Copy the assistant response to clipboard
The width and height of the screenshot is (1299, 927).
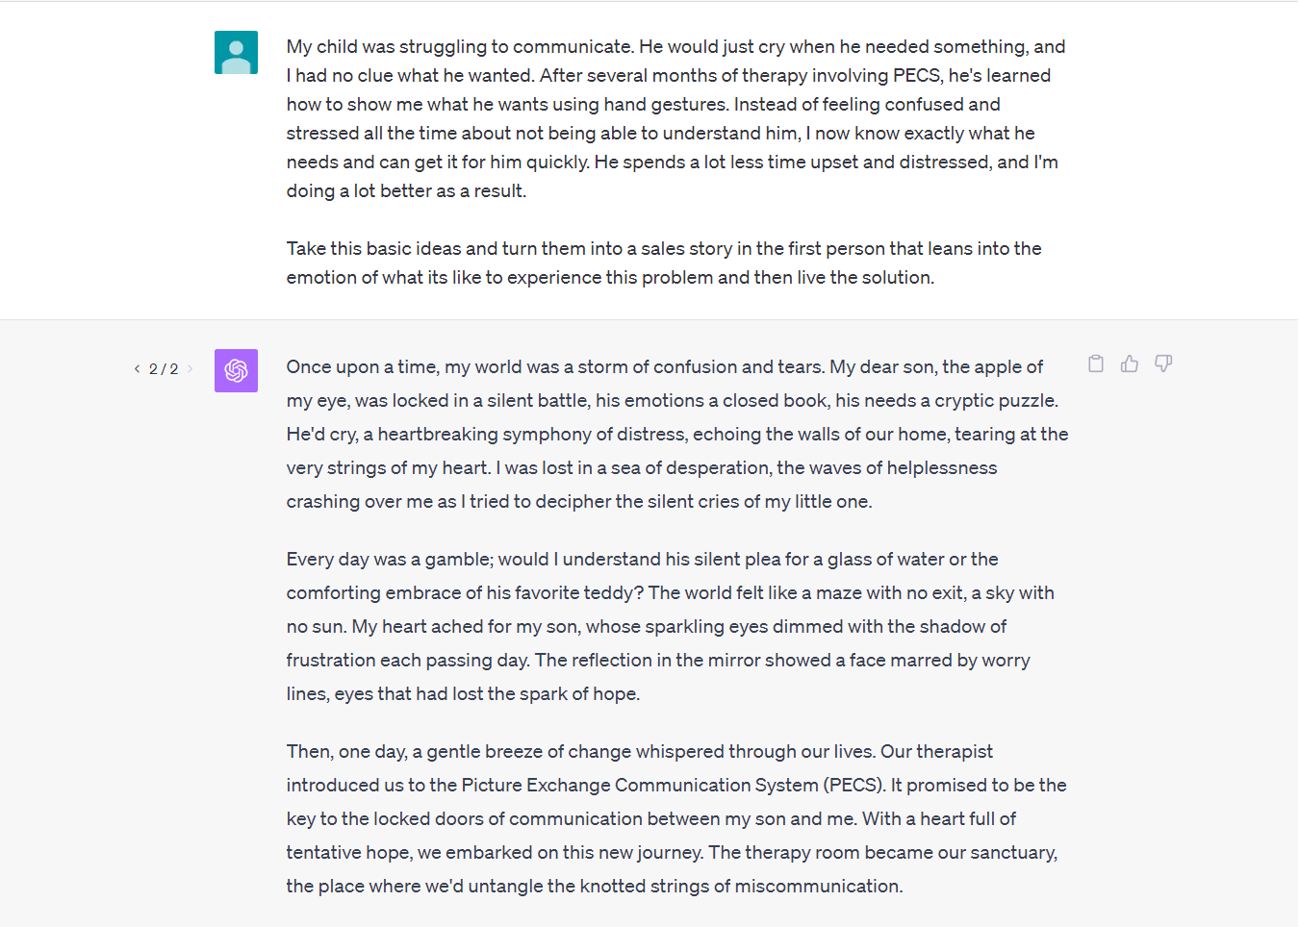point(1095,363)
